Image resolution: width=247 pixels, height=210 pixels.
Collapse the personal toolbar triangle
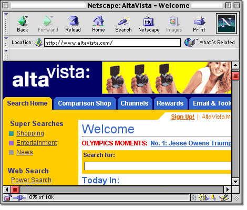tap(6, 51)
